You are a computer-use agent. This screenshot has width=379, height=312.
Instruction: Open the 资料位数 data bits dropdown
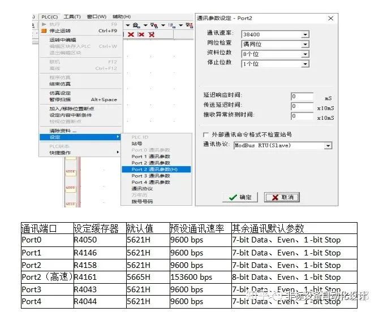tap(305, 54)
